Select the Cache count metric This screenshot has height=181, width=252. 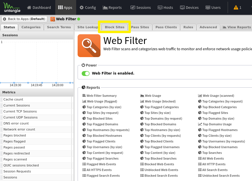36,99
